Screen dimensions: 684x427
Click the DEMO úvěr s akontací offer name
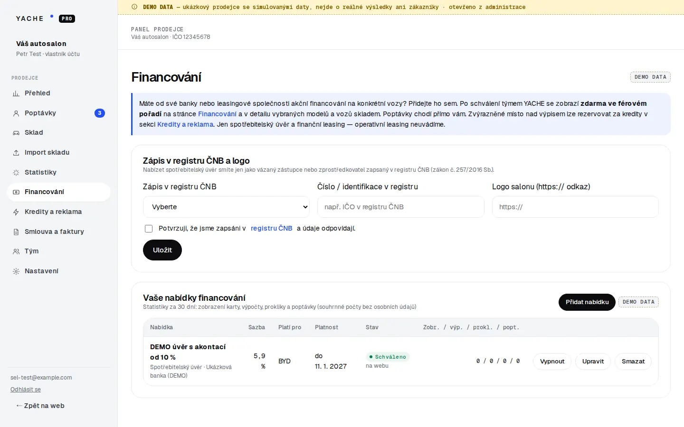188,352
